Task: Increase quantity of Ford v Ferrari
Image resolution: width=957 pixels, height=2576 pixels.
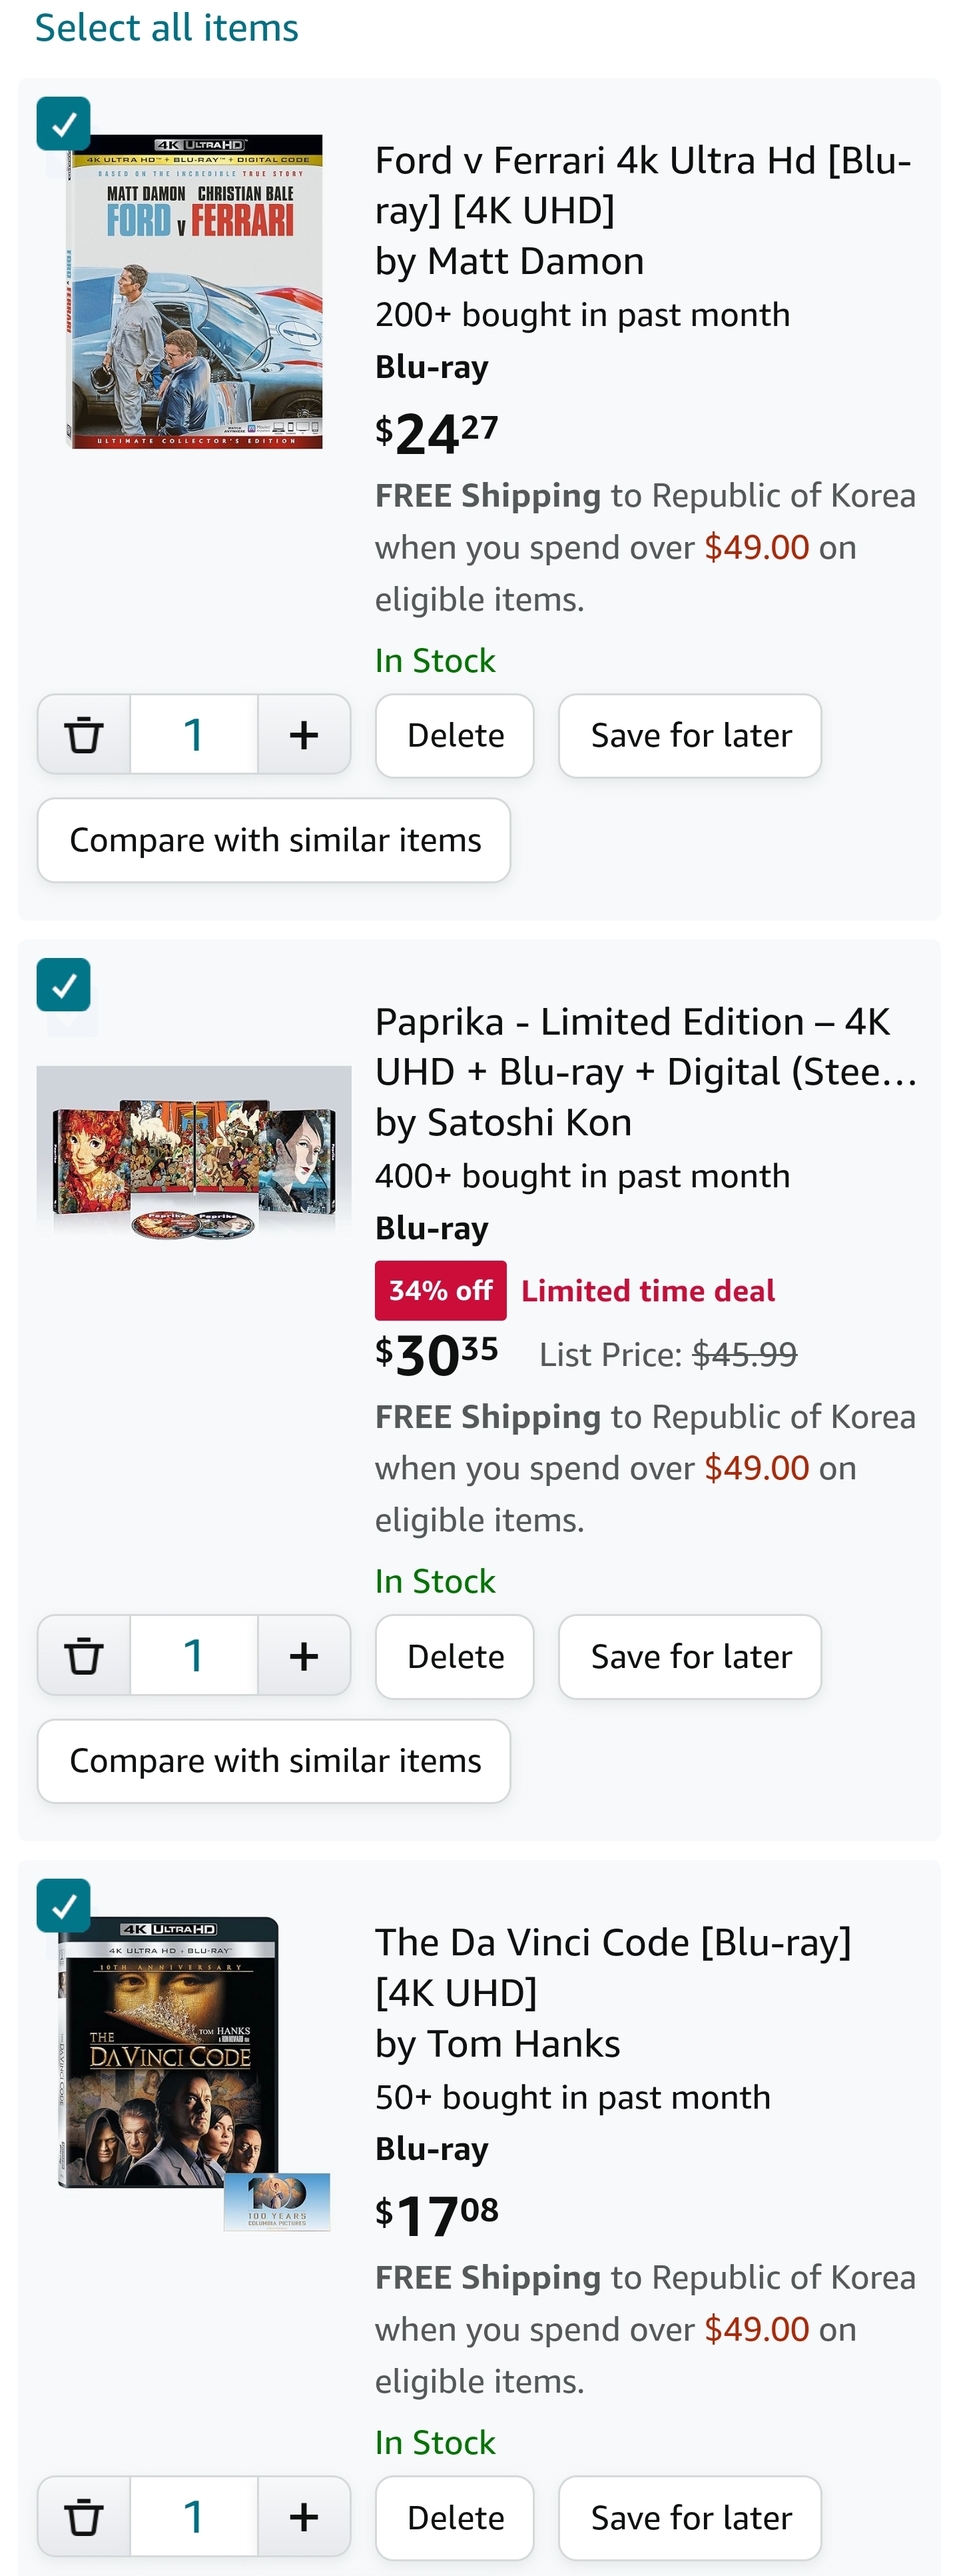Action: pyautogui.click(x=304, y=736)
